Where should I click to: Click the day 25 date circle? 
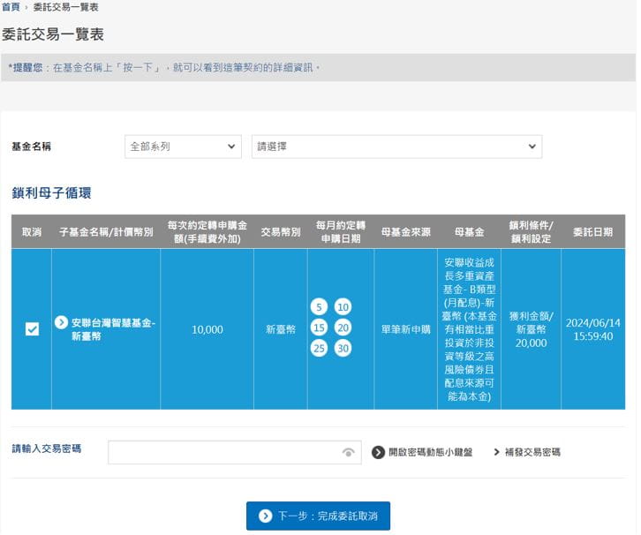tap(320, 348)
